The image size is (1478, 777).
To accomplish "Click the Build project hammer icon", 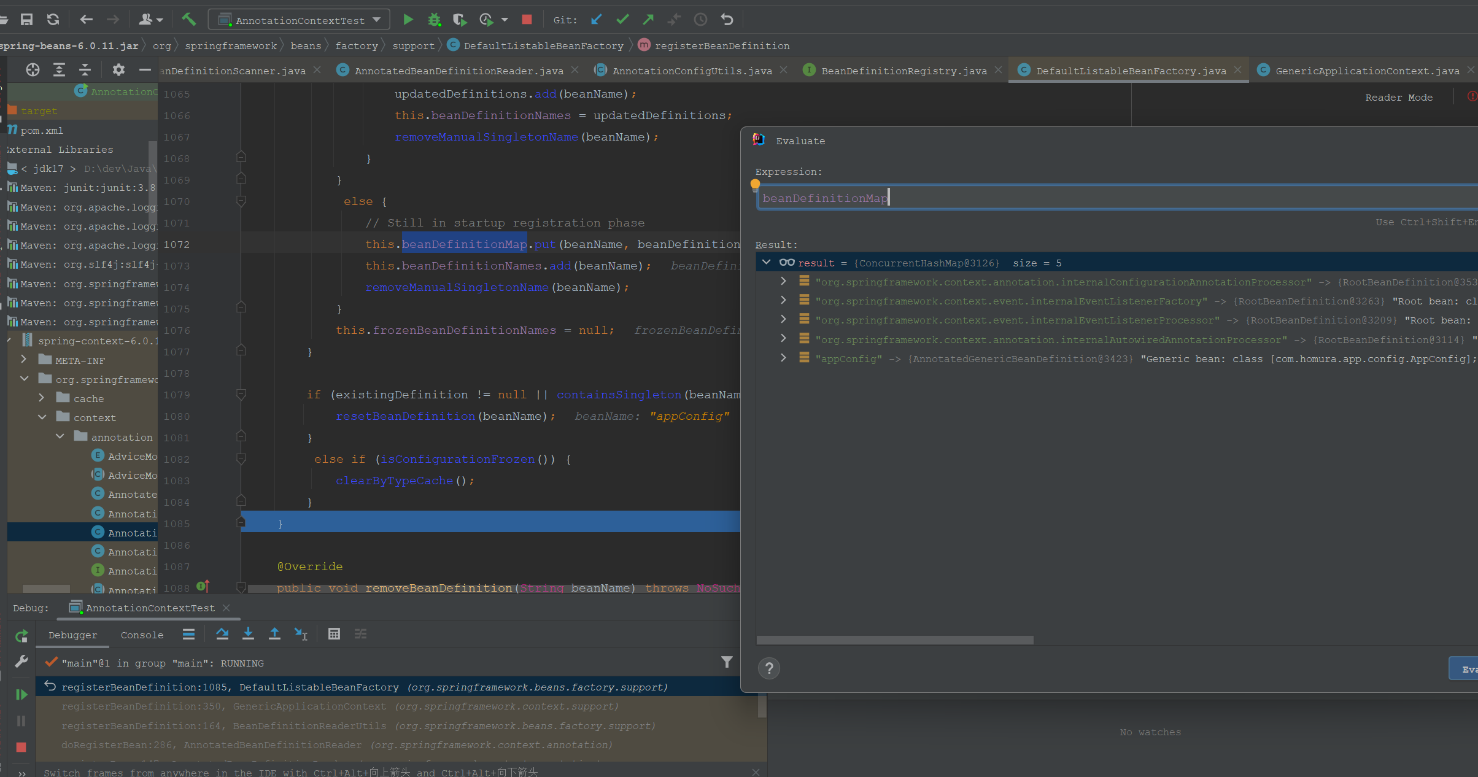I will 188,20.
